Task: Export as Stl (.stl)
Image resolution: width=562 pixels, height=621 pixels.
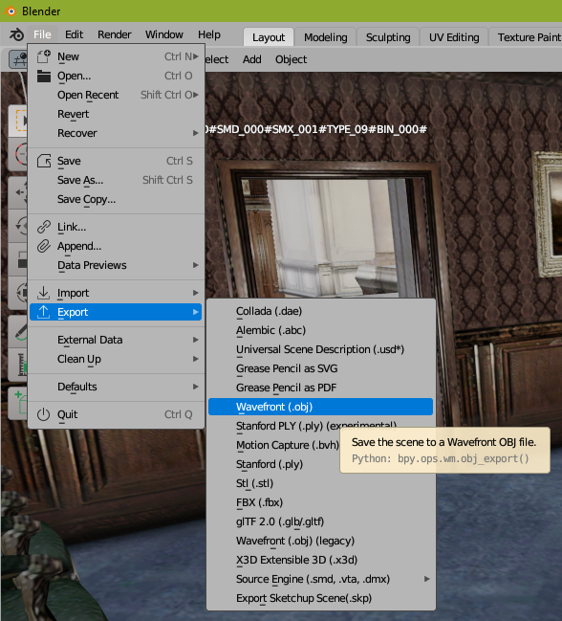Action: click(321, 483)
